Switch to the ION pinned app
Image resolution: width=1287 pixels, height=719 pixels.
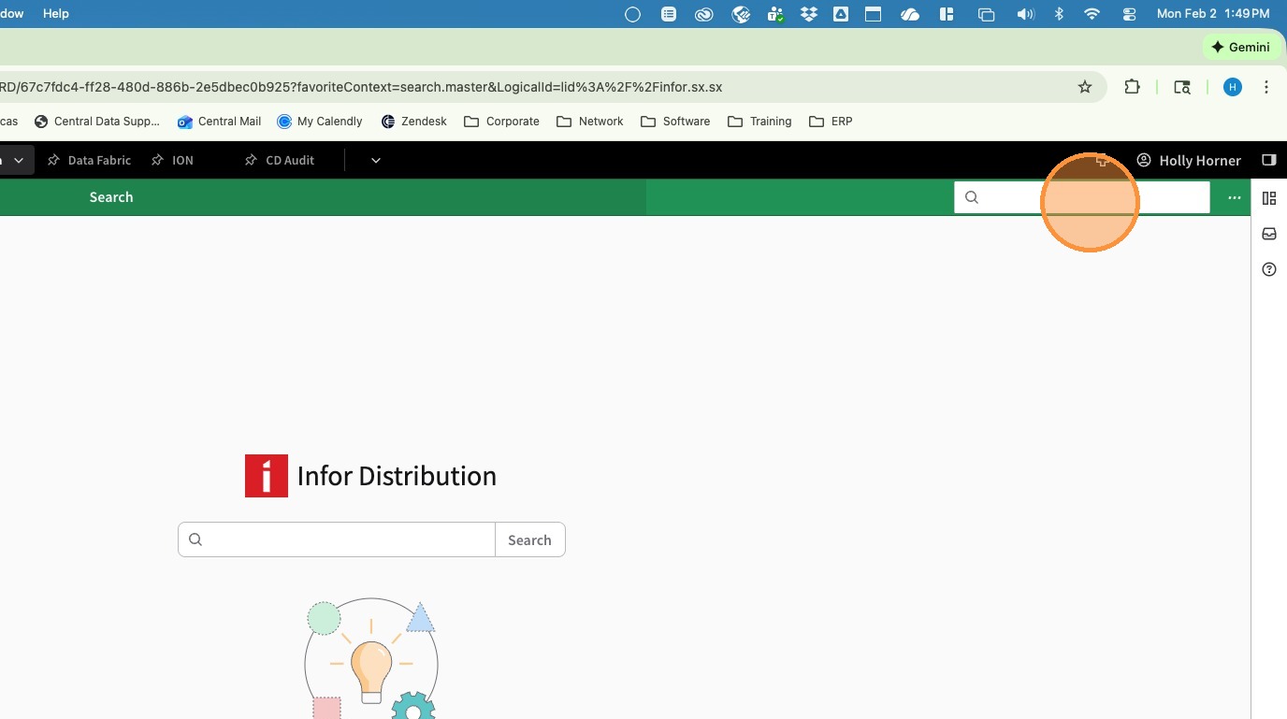pyautogui.click(x=182, y=161)
